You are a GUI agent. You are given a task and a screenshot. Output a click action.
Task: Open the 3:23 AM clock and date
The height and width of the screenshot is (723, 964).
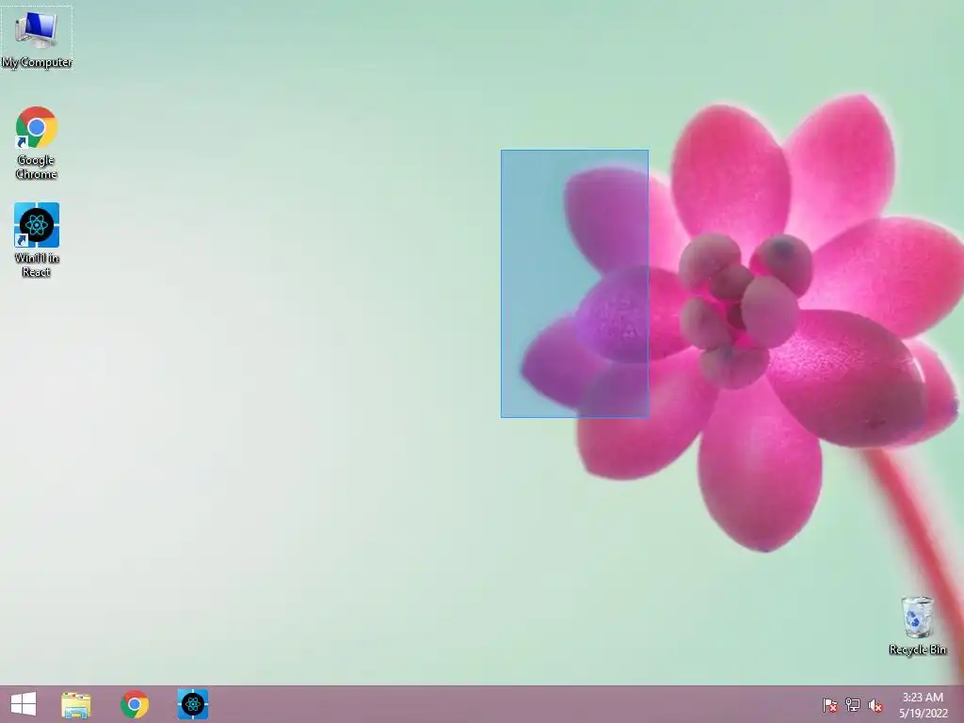click(x=924, y=705)
